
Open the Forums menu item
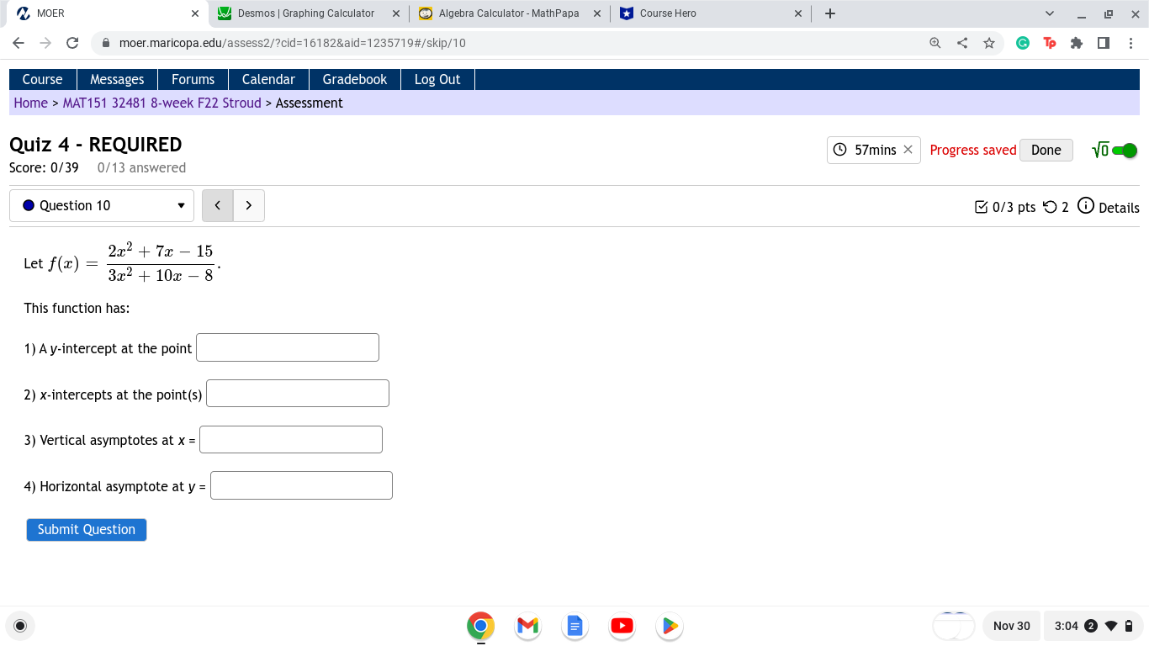coord(193,79)
